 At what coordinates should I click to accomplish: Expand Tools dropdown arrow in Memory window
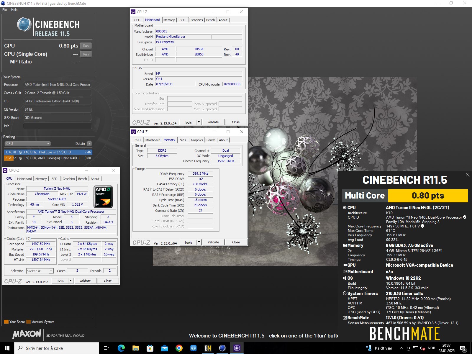[x=199, y=242]
